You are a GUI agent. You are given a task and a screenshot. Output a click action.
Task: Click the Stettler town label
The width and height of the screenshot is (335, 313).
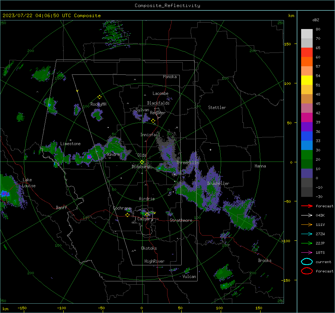tap(217, 108)
